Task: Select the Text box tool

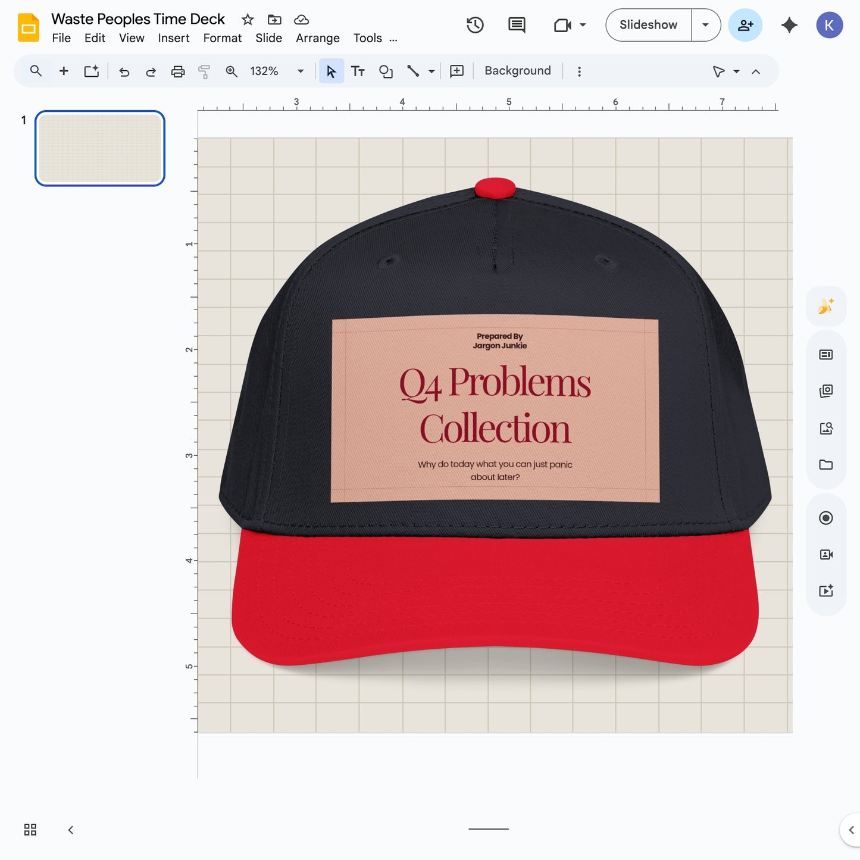Action: pos(358,71)
